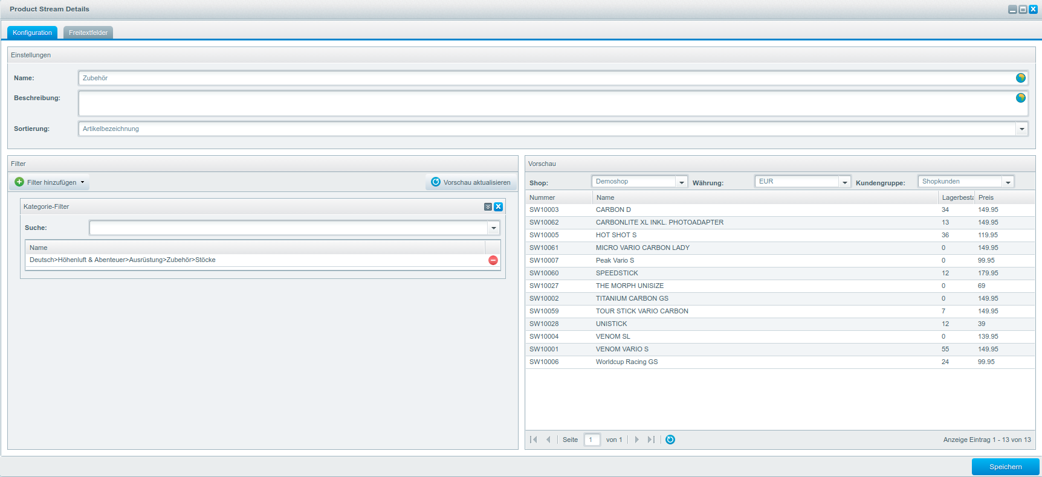Click price 179.95 of SPEEDSTICK

988,274
